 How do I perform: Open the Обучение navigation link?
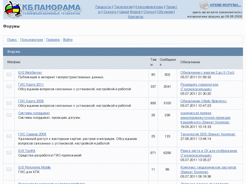165,12
